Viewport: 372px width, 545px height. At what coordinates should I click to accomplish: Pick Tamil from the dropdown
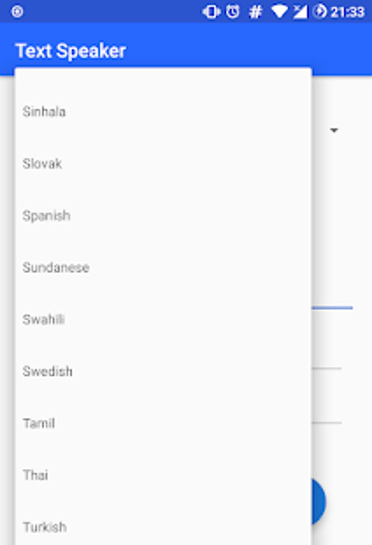click(39, 423)
